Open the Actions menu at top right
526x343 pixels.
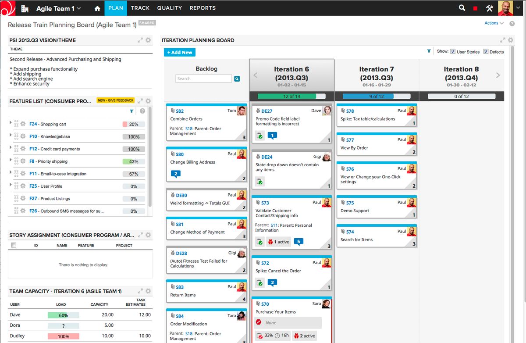(492, 23)
